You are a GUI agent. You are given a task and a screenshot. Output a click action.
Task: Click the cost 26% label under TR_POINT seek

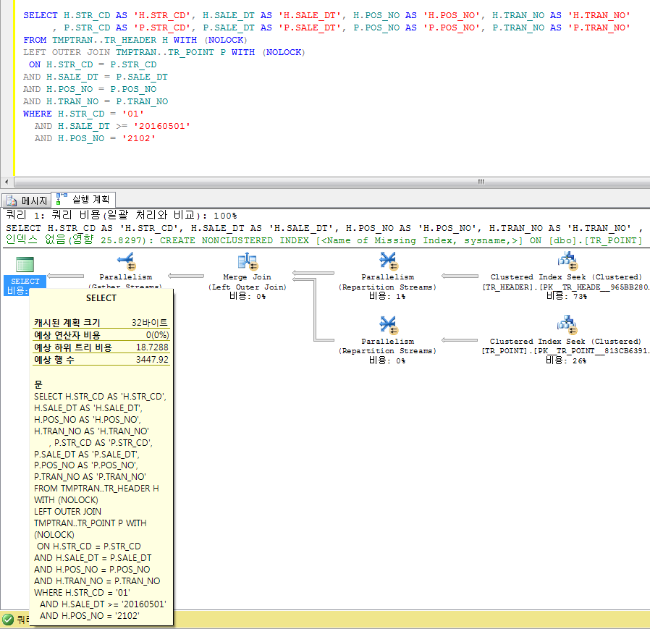pyautogui.click(x=566, y=360)
